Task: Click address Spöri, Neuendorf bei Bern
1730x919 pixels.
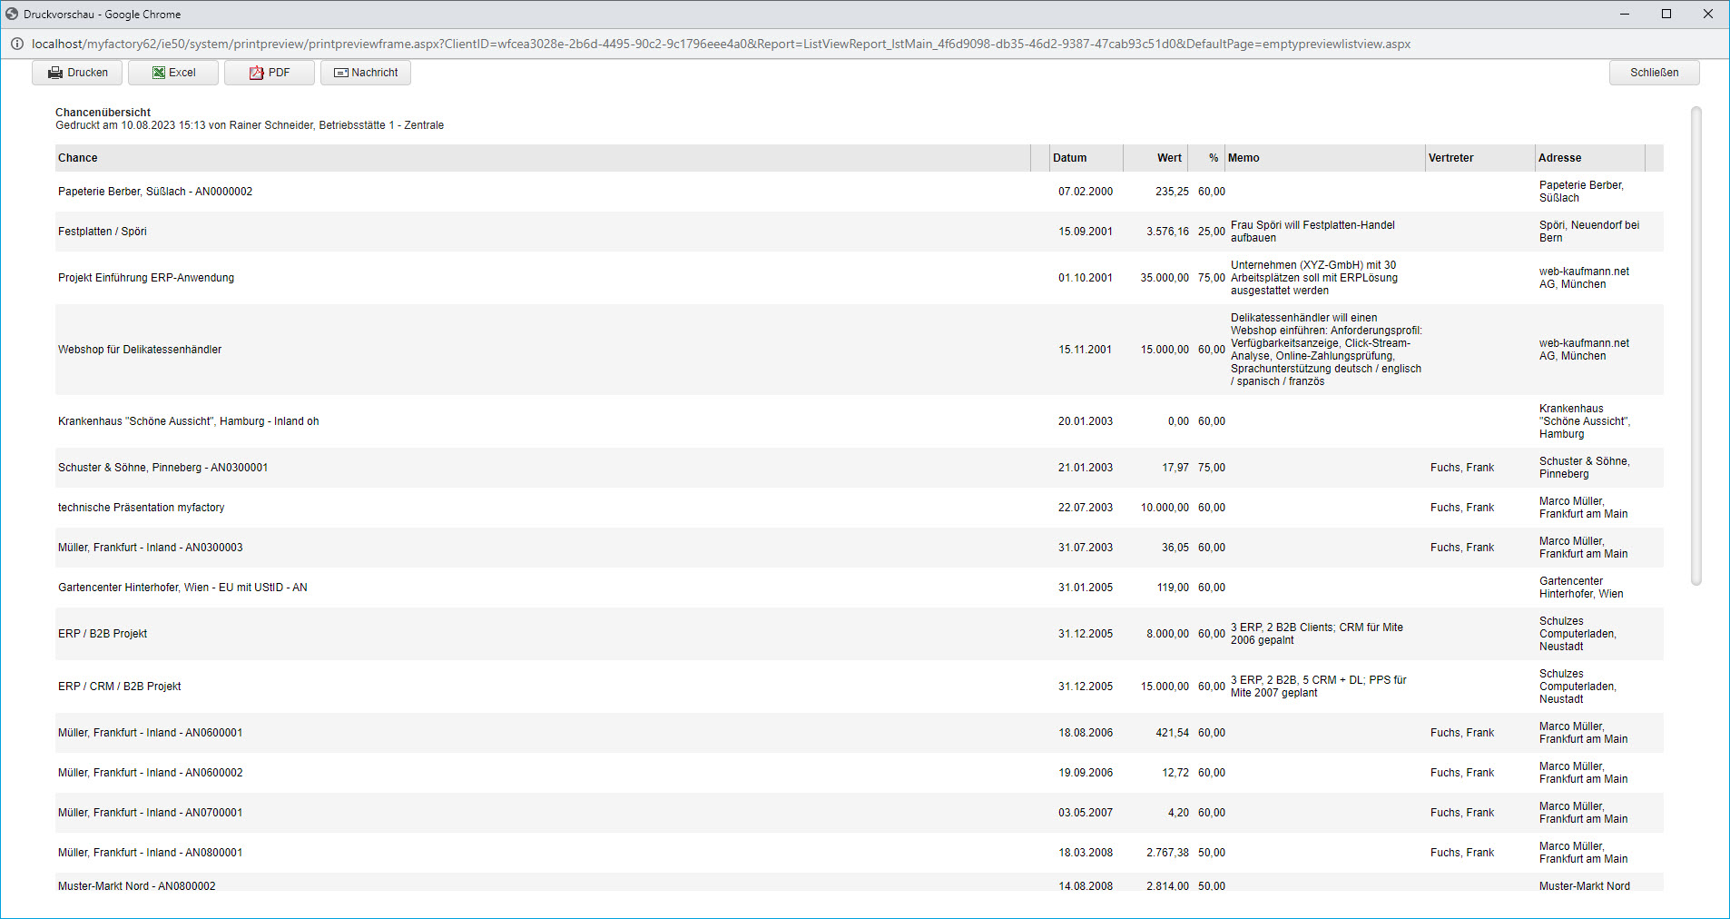Action: click(x=1588, y=232)
